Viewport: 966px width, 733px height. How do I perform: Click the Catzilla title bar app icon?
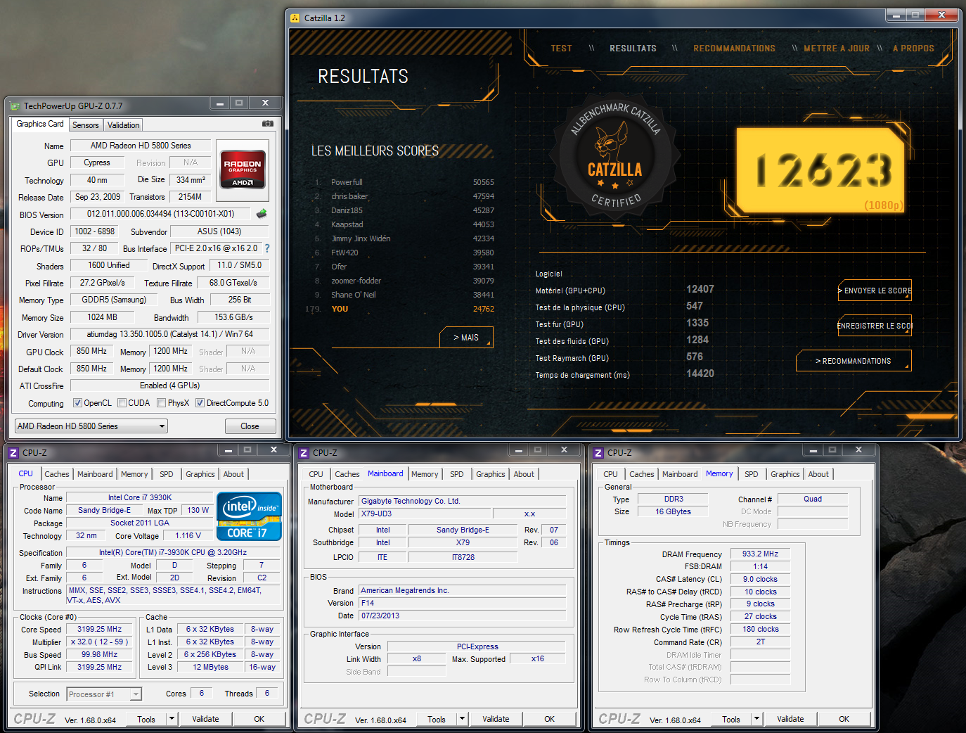pos(295,18)
